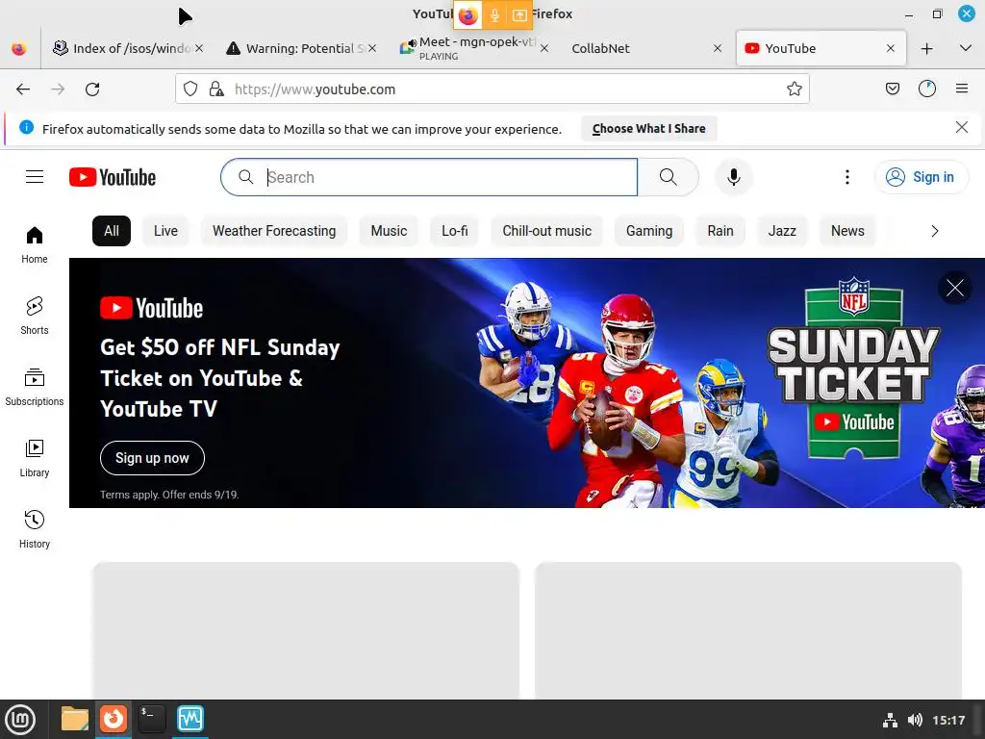Close the CollabNet tab
The height and width of the screenshot is (739, 985).
tap(718, 48)
